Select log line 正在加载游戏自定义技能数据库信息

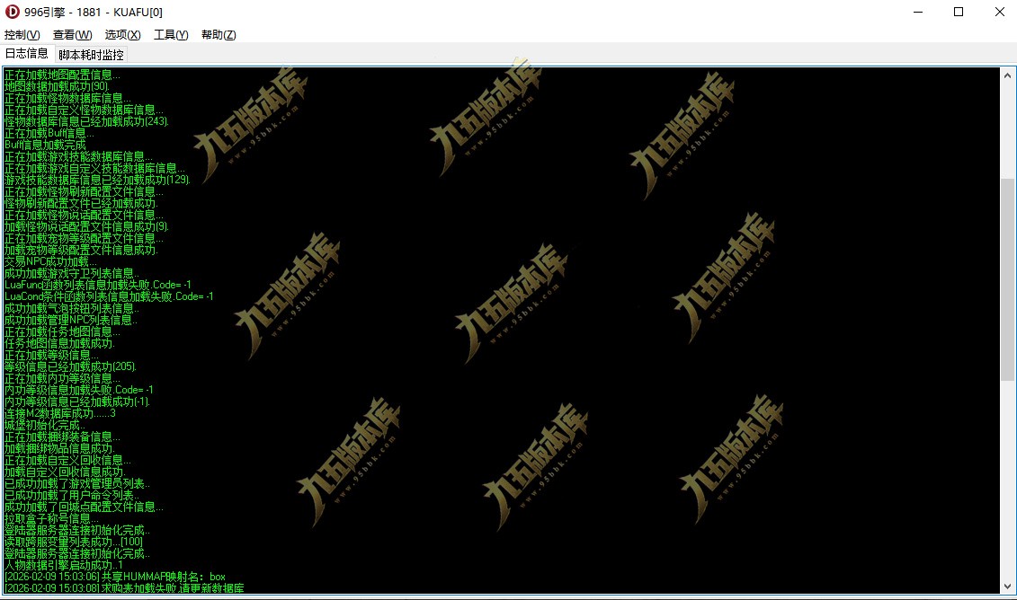pos(94,168)
